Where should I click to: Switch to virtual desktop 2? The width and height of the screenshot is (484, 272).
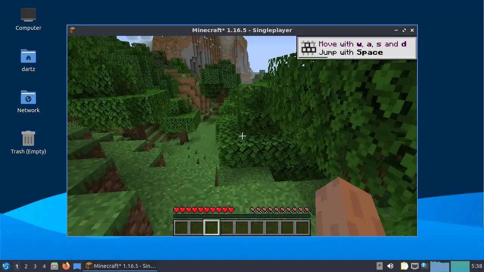click(26, 266)
